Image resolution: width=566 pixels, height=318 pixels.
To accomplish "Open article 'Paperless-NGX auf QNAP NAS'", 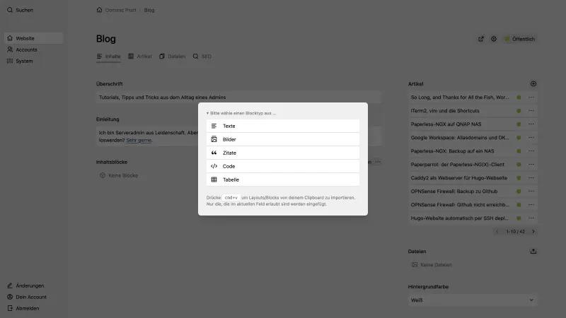I will (446, 124).
